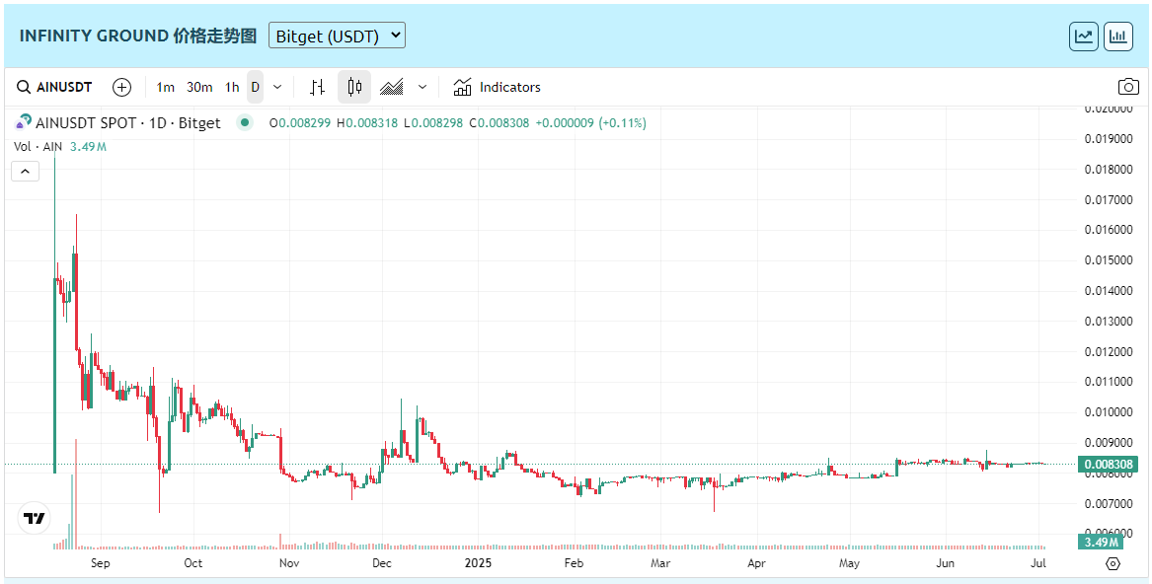Switch to the 30m interval

(199, 87)
